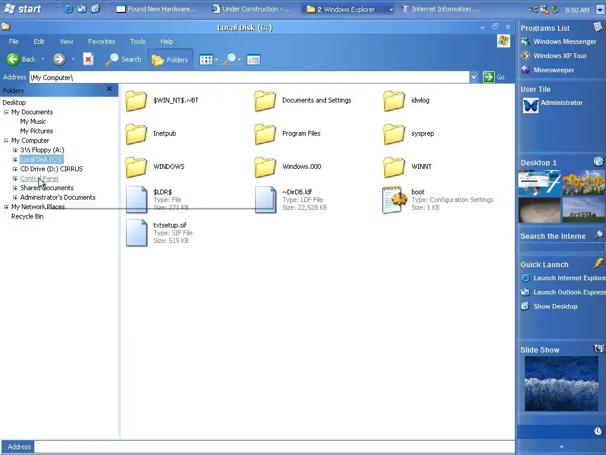This screenshot has width=606, height=455.
Task: Open the Search magnifier in toolbar
Action: [123, 59]
